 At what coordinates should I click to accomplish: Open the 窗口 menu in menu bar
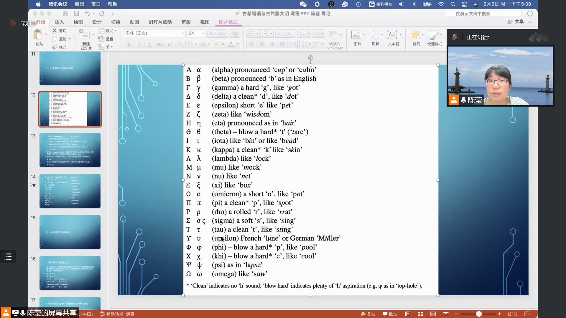click(x=96, y=4)
